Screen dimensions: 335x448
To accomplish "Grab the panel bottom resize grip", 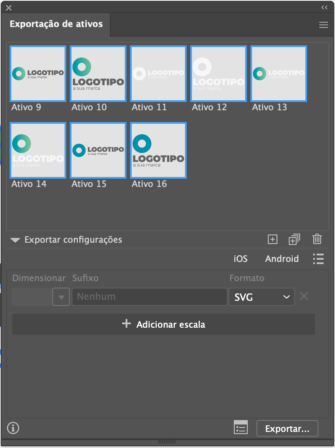I will click(x=167, y=442).
